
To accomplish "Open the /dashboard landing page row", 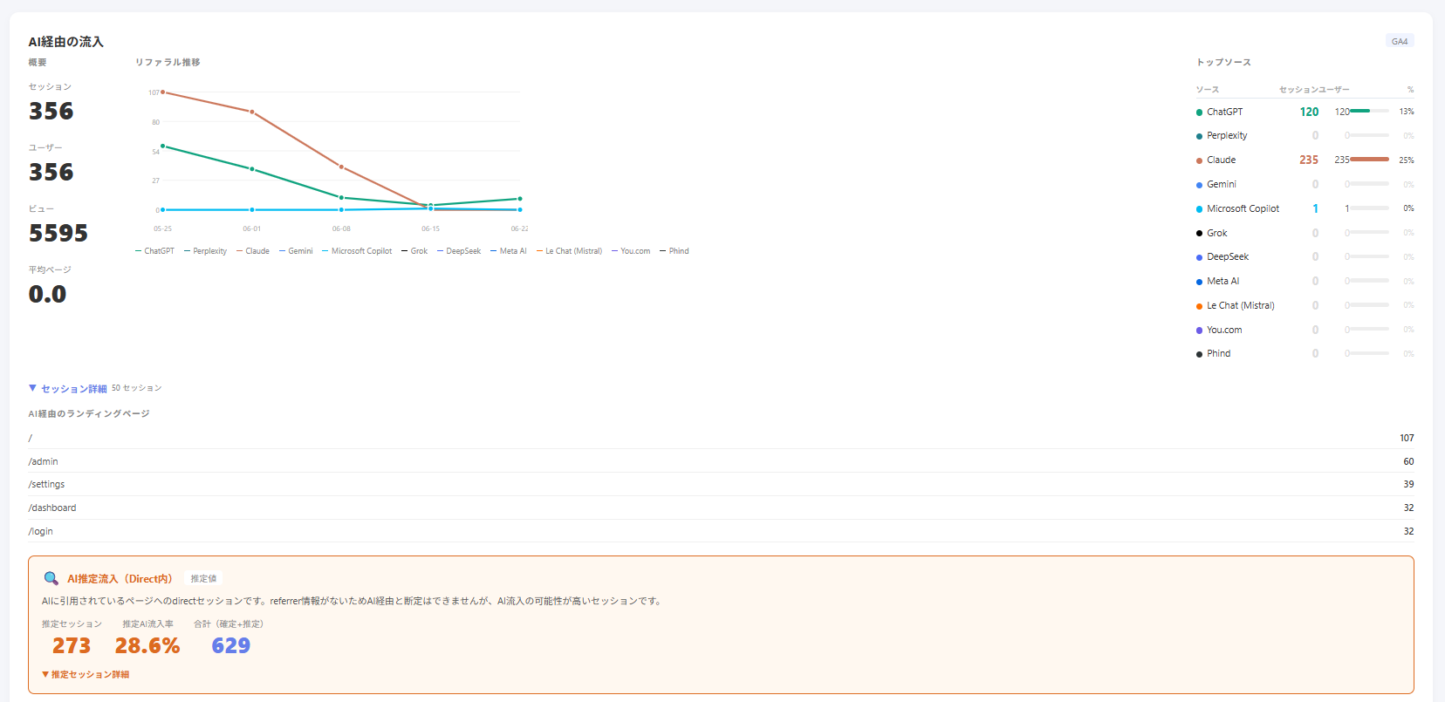I will point(721,508).
